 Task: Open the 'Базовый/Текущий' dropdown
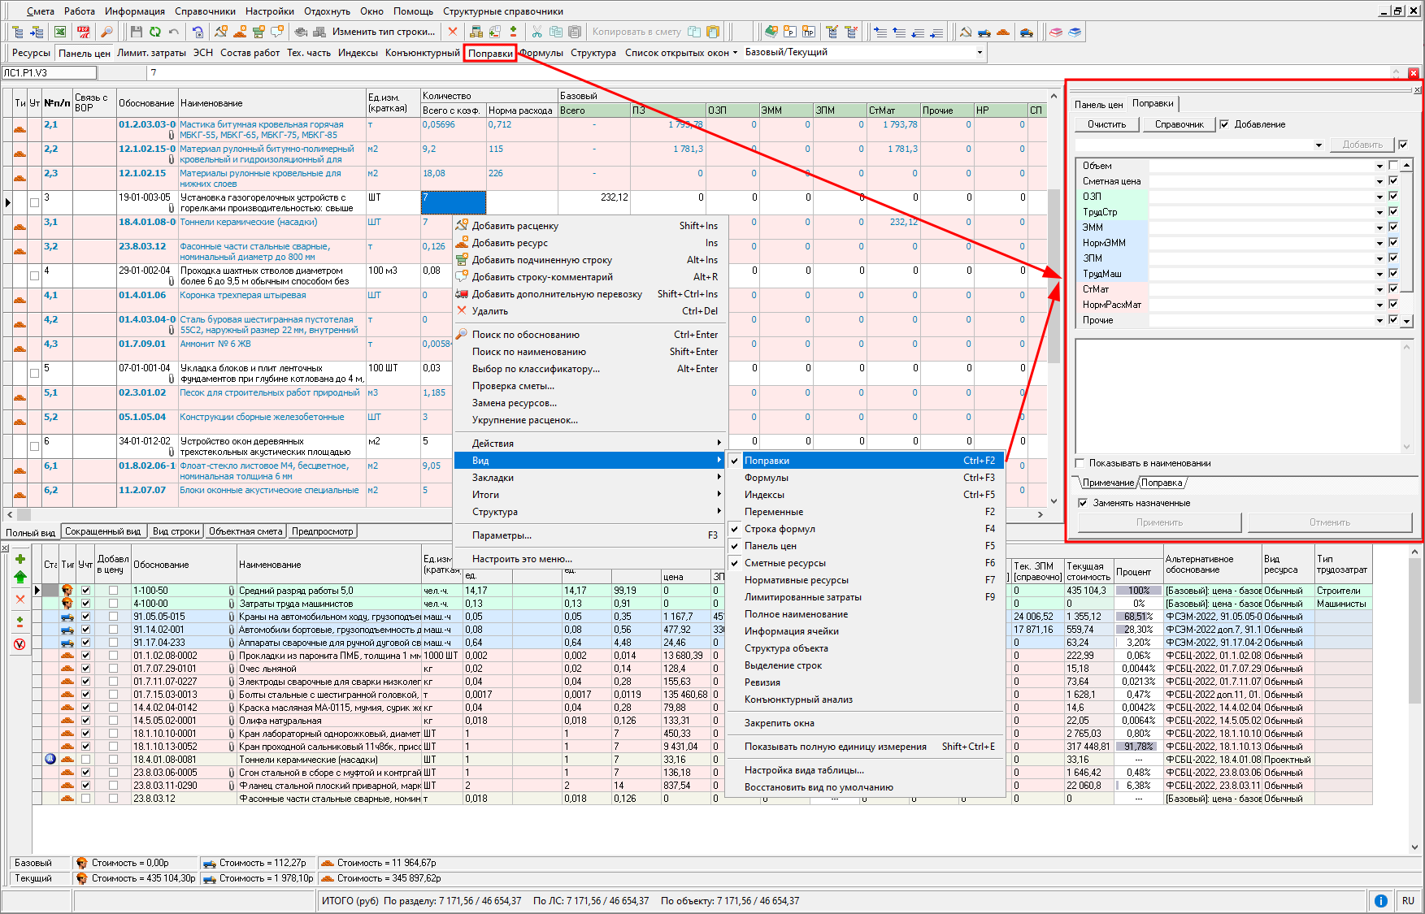coord(979,53)
